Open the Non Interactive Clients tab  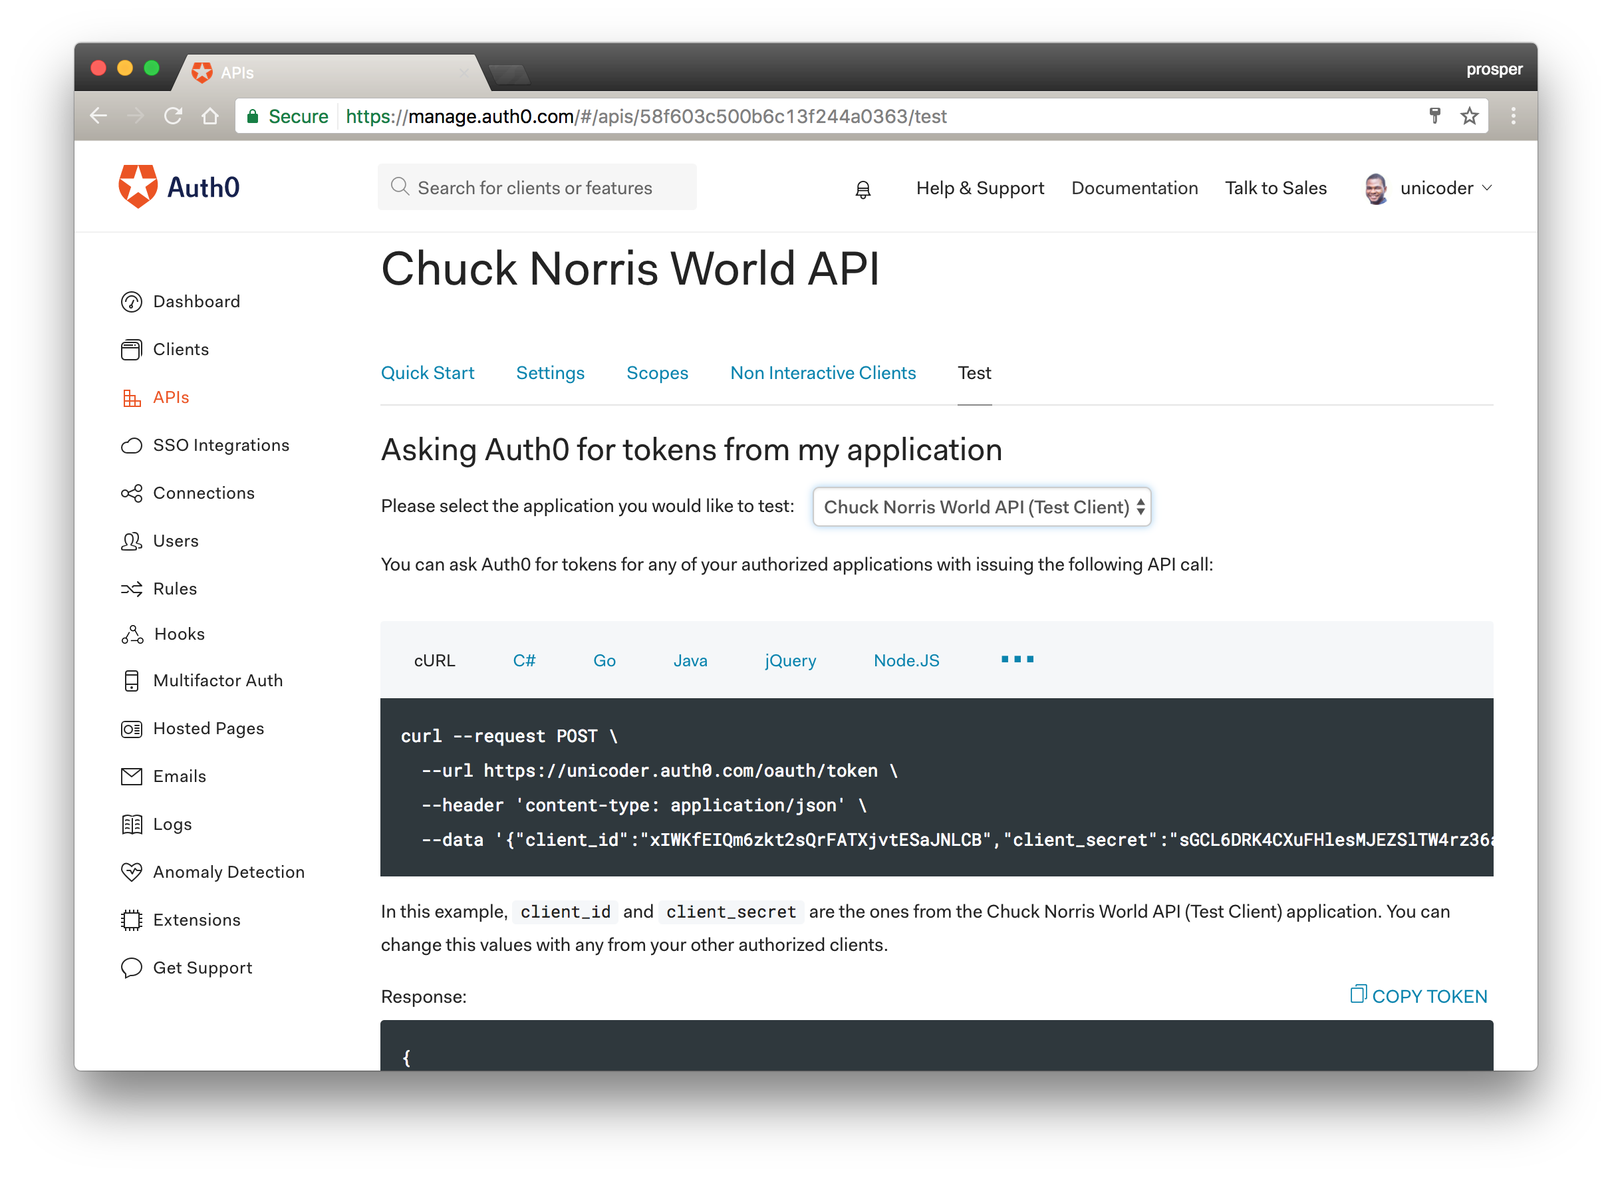pyautogui.click(x=823, y=373)
